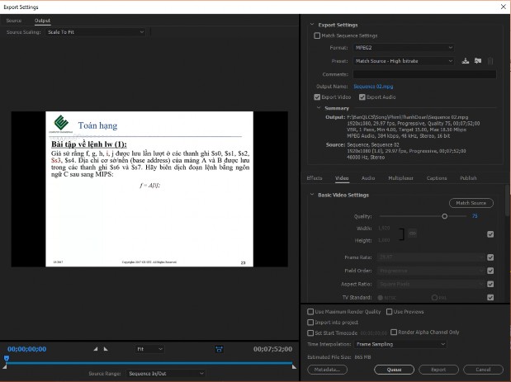
Task: Enable Use Maximum Render Quality
Action: coord(310,312)
